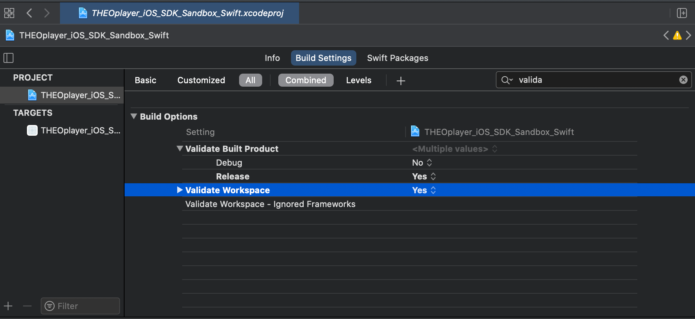
Task: Add a new target with plus button
Action: [8, 306]
